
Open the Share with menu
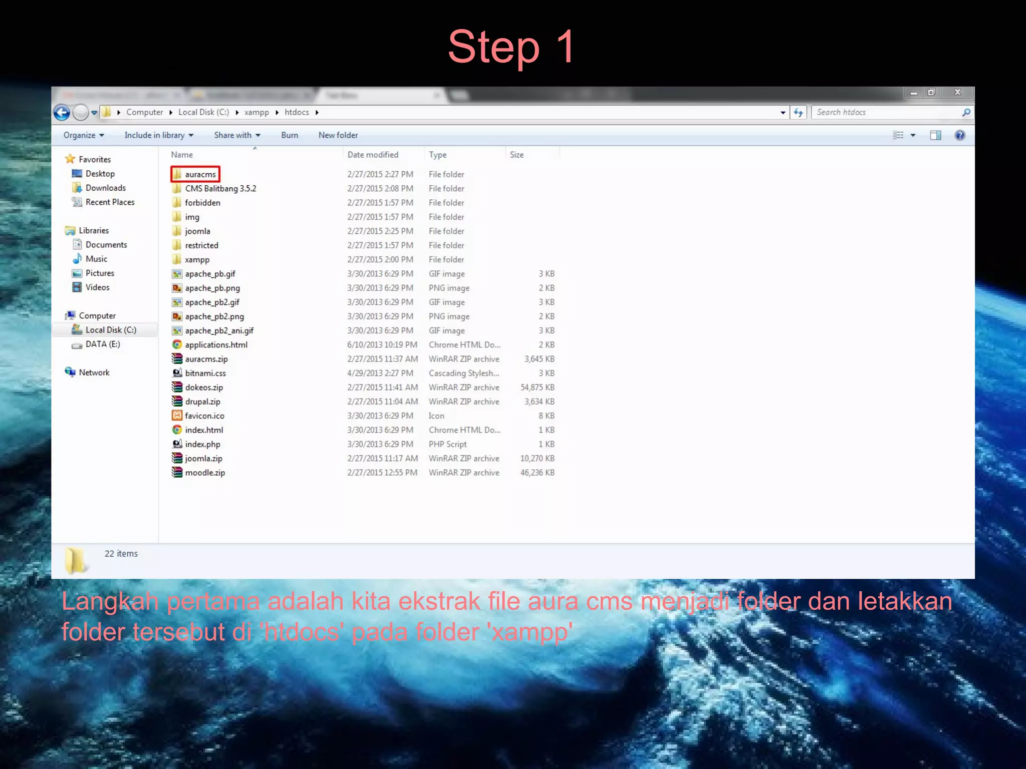237,135
